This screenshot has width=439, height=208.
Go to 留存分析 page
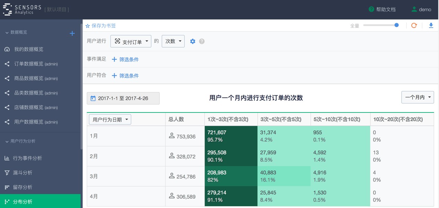(23, 187)
